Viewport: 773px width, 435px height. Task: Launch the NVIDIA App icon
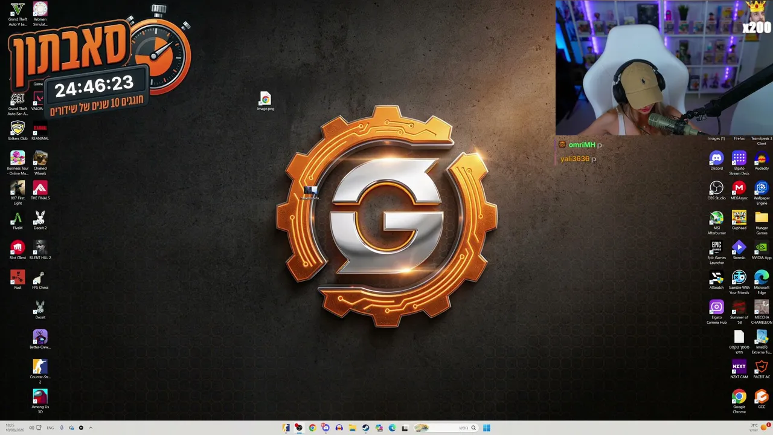click(x=762, y=250)
